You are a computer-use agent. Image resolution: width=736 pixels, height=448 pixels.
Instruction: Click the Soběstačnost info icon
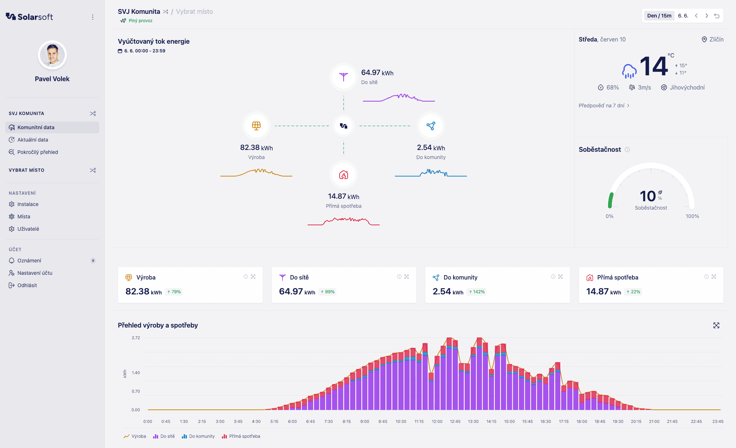(x=627, y=150)
